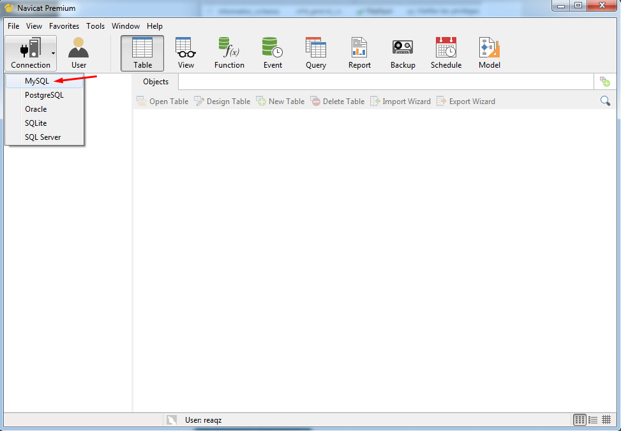Launch the Import Wizard
This screenshot has width=621, height=431.
[400, 102]
